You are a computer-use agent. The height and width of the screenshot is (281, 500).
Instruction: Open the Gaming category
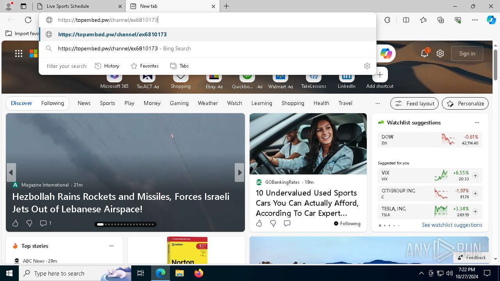(179, 103)
